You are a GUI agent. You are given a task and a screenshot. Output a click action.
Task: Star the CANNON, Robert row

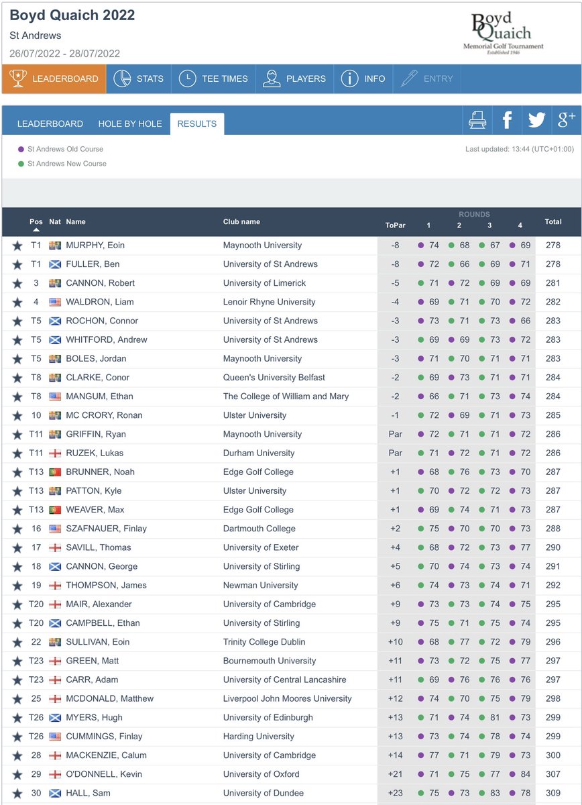click(x=17, y=283)
